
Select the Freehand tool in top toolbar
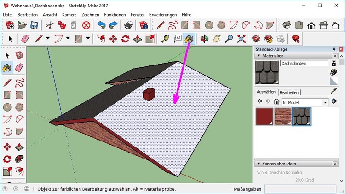click(172, 25)
